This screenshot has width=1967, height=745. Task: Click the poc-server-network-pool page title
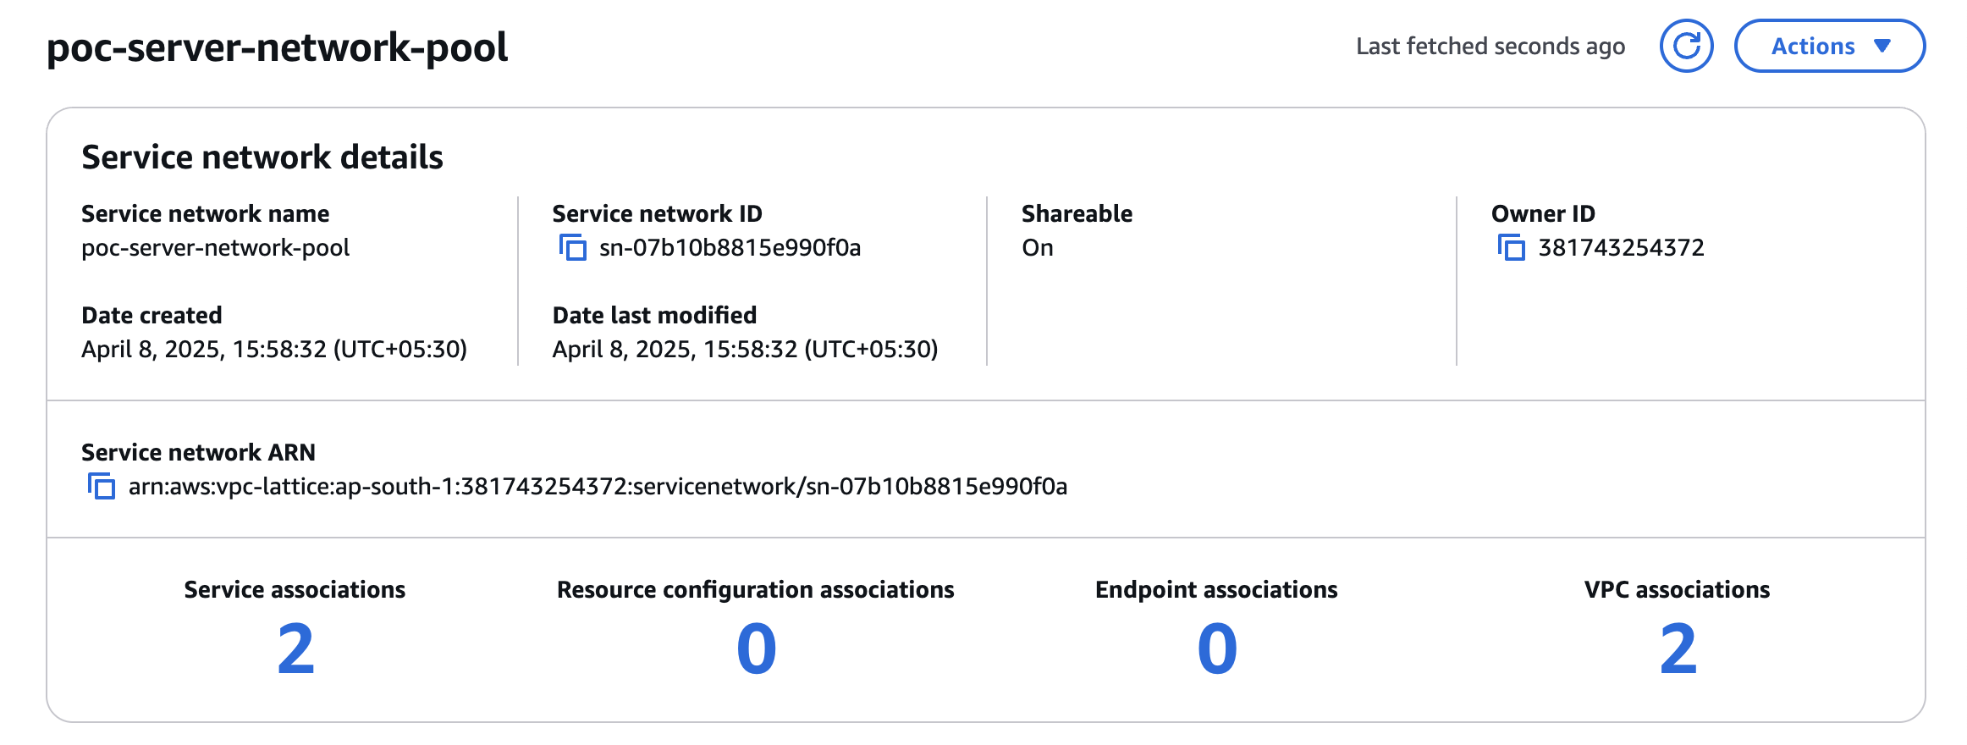pyautogui.click(x=277, y=47)
